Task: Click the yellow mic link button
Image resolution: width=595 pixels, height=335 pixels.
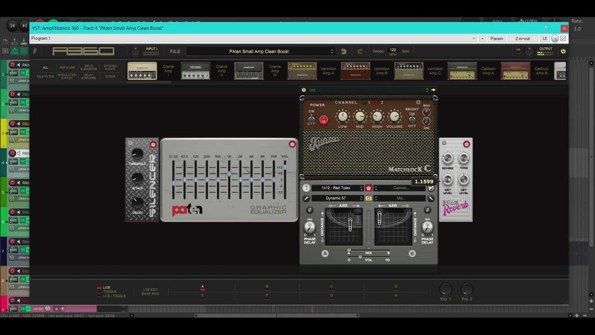Action: [369, 198]
